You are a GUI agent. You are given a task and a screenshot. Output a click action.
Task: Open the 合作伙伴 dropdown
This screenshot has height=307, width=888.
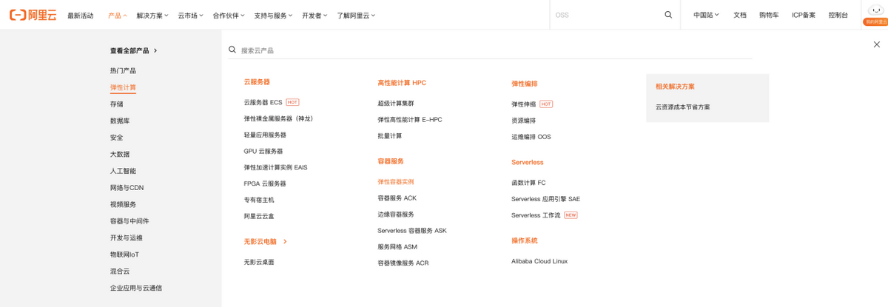[x=229, y=15]
